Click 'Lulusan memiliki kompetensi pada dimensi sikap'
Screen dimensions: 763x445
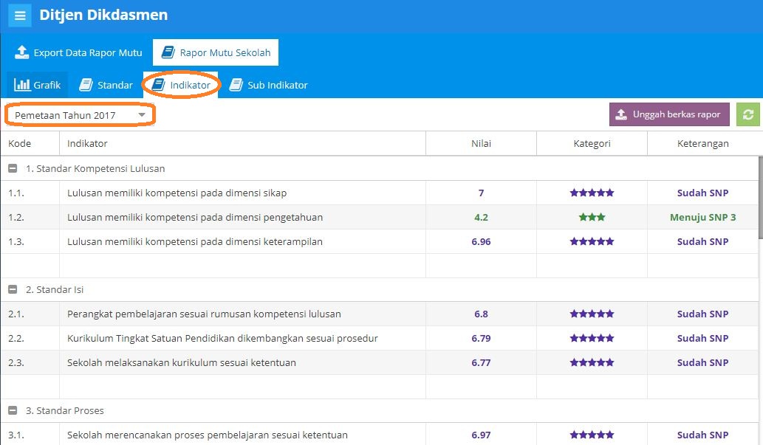[x=177, y=193]
